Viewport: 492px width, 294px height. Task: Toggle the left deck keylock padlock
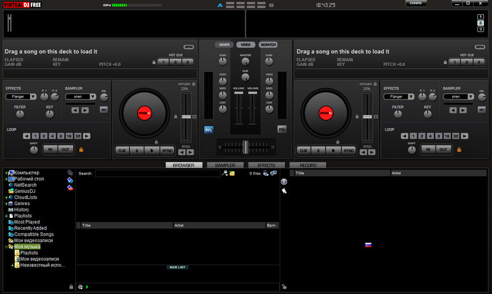[194, 83]
